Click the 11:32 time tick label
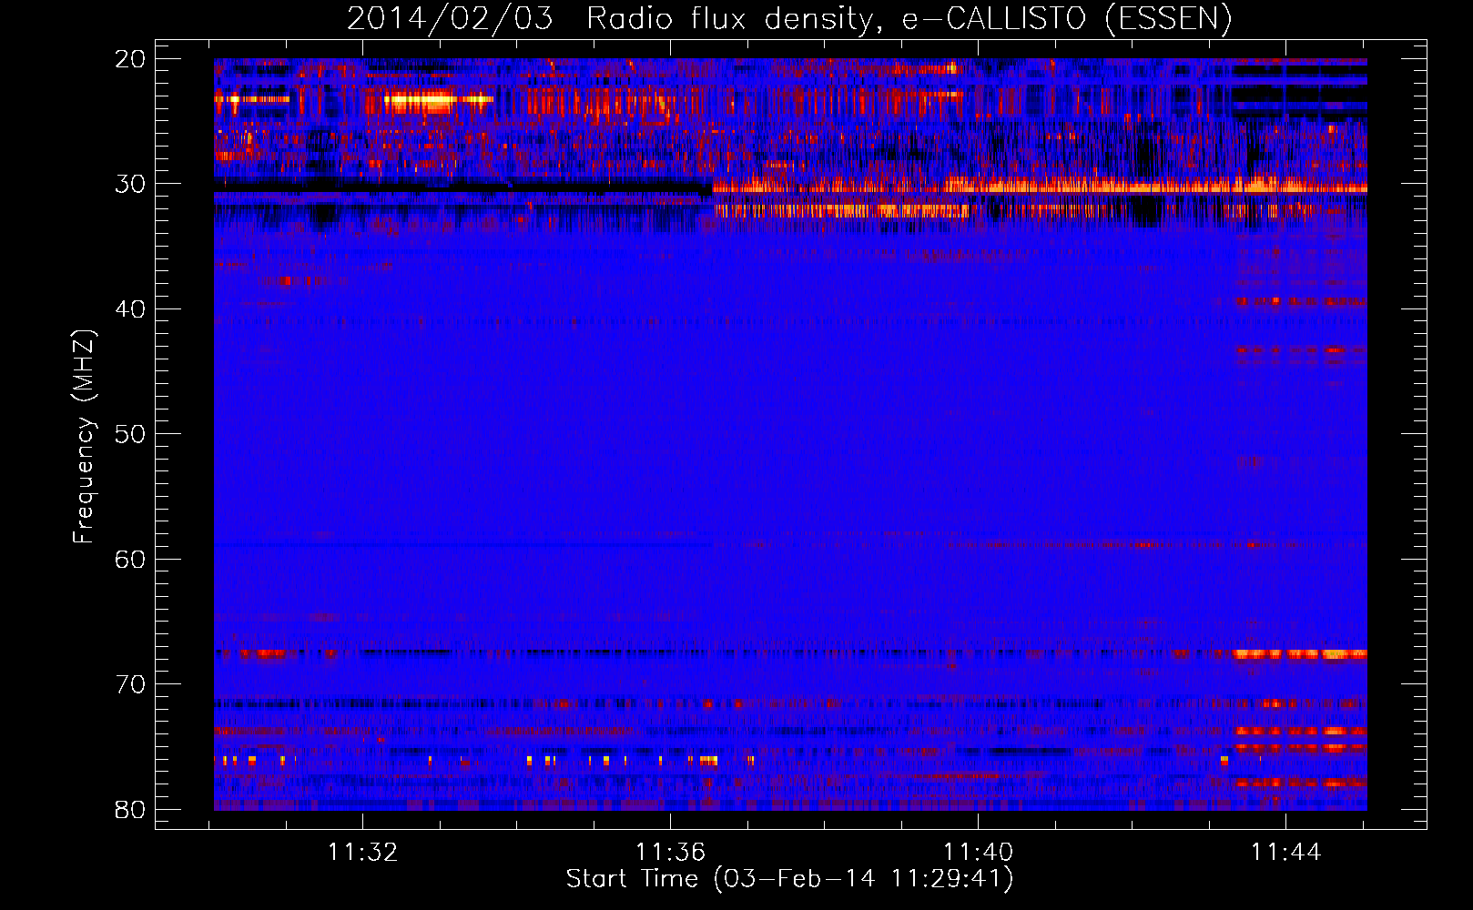 click(363, 853)
